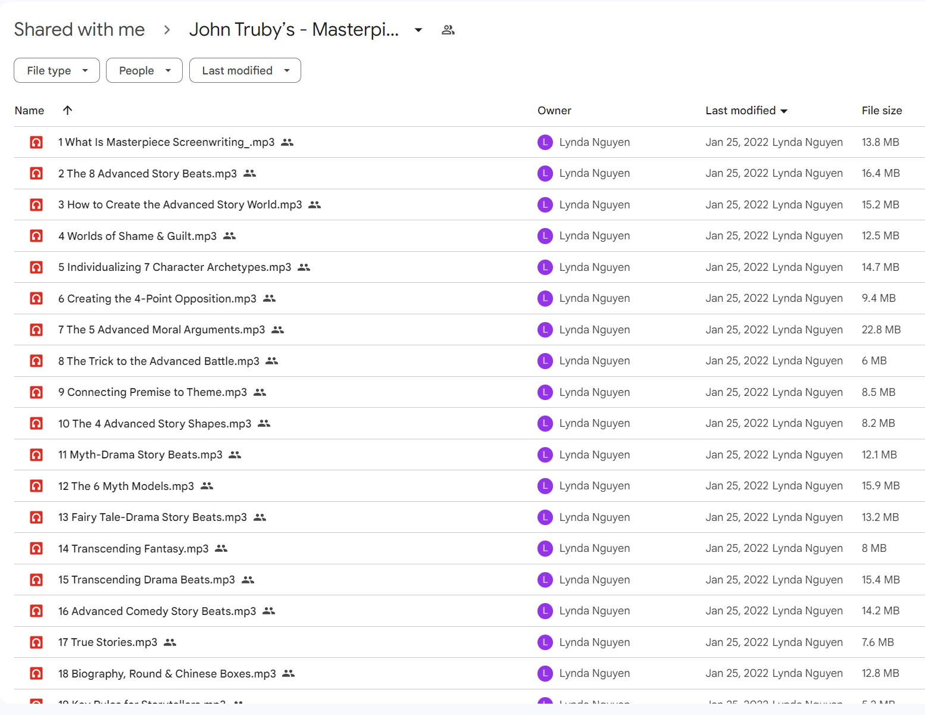Click the audio icon for 2 The 8 Advanced Story Beats

(36, 173)
